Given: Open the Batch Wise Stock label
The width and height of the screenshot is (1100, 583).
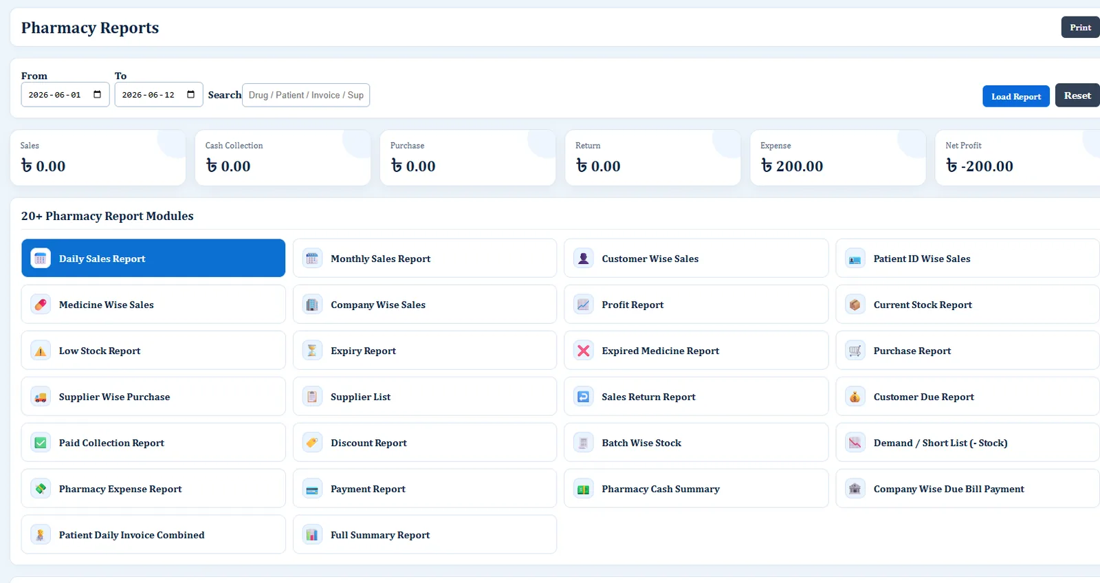Looking at the screenshot, I should pos(641,443).
